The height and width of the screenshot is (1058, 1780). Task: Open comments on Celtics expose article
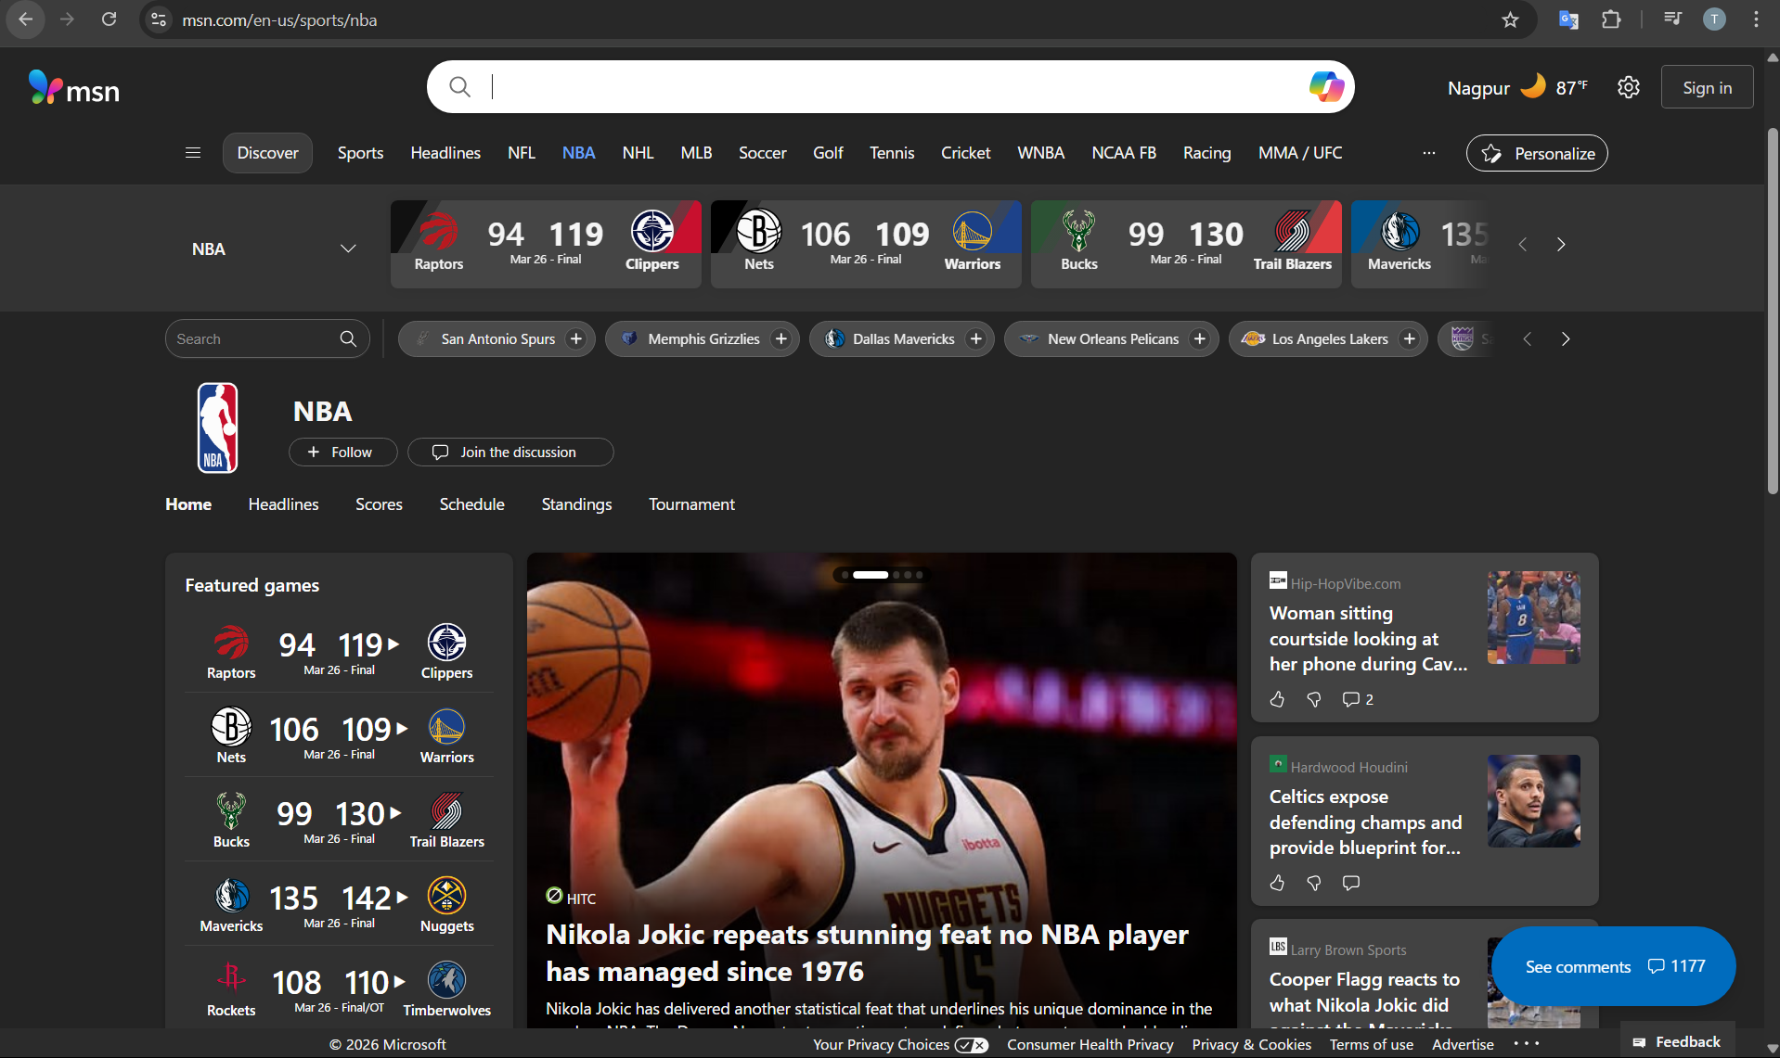(1351, 883)
